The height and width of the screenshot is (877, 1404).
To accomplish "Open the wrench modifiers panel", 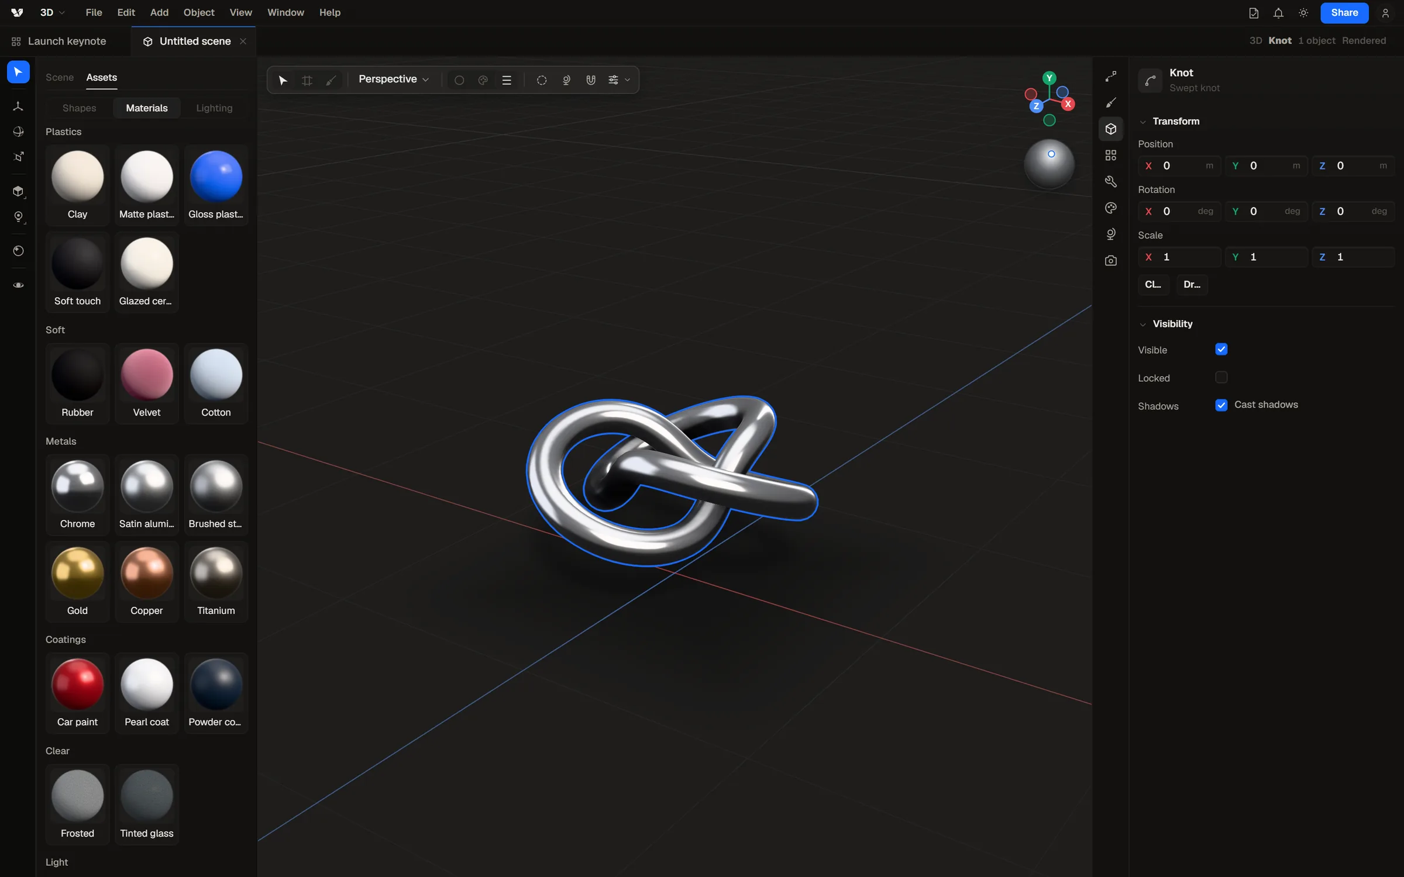I will pyautogui.click(x=1110, y=181).
